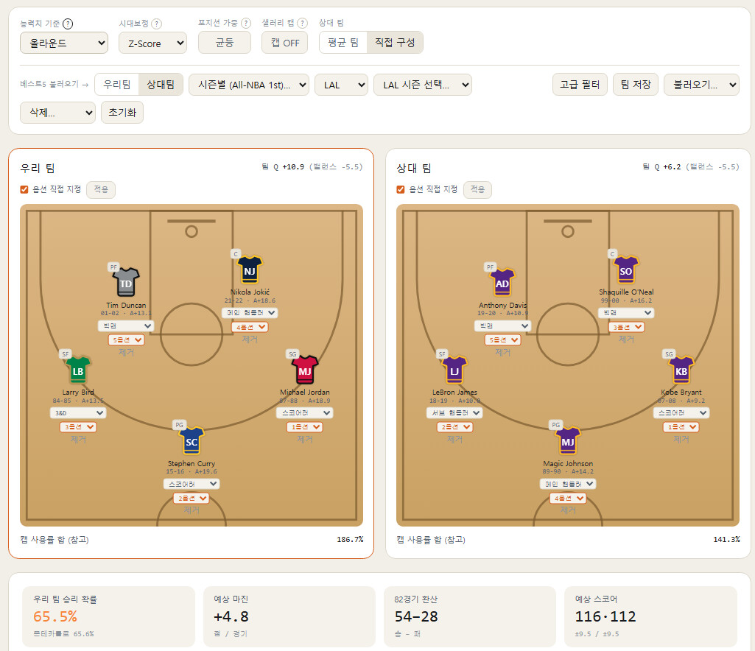This screenshot has height=651, width=755.
Task: Open Kobe Bryant's 스코어러 role dropdown
Action: [681, 412]
